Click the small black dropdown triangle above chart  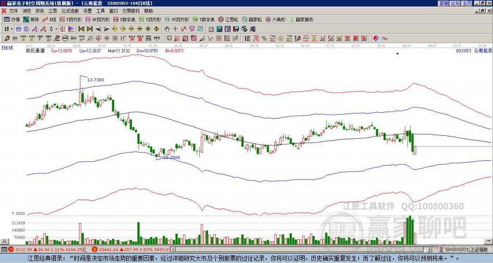[397, 54]
